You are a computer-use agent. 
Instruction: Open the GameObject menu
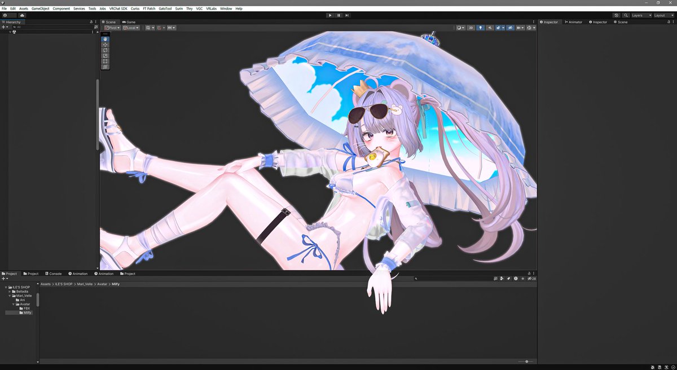[x=40, y=8]
